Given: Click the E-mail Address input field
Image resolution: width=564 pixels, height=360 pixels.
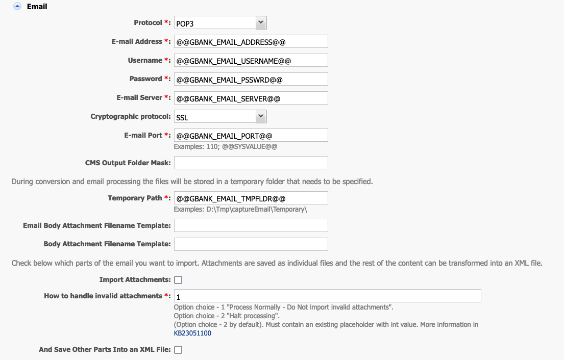Looking at the screenshot, I should click(251, 42).
